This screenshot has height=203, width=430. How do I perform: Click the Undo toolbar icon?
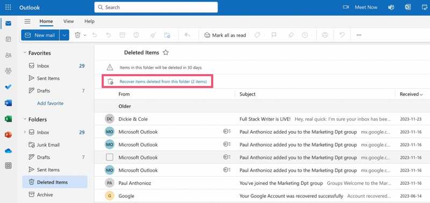point(342,35)
